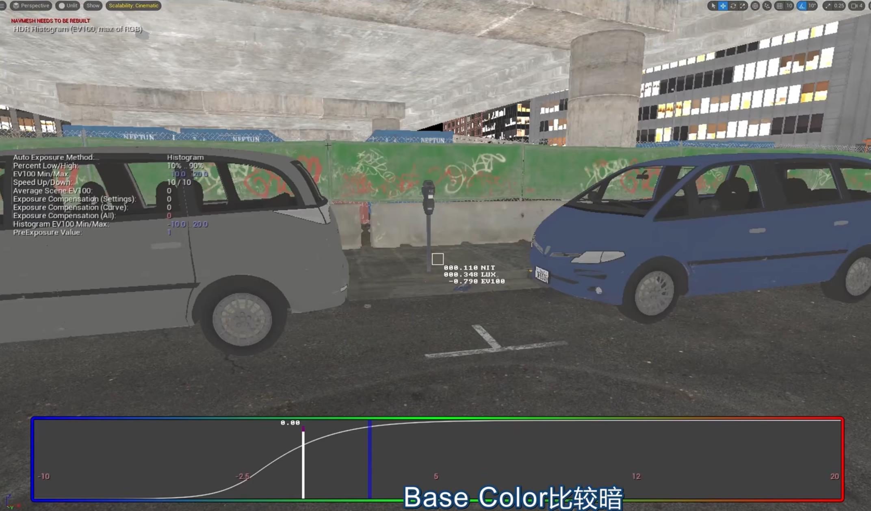Toggle scale snapping icon
The height and width of the screenshot is (511, 871).
827,6
